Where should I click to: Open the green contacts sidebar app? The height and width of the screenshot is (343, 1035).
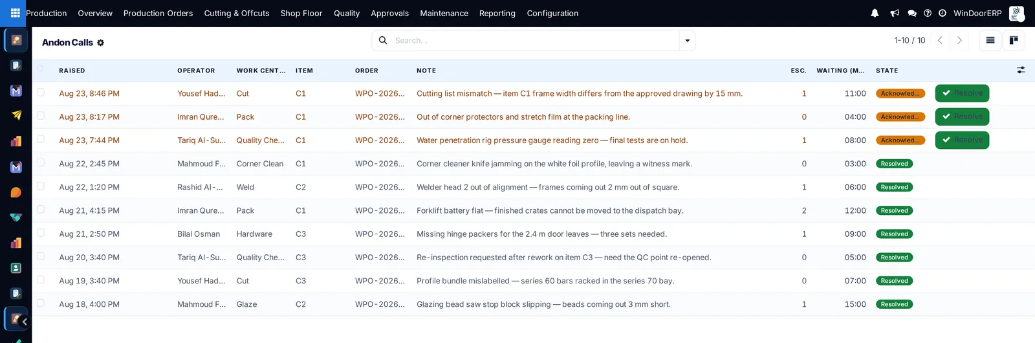pos(16,268)
